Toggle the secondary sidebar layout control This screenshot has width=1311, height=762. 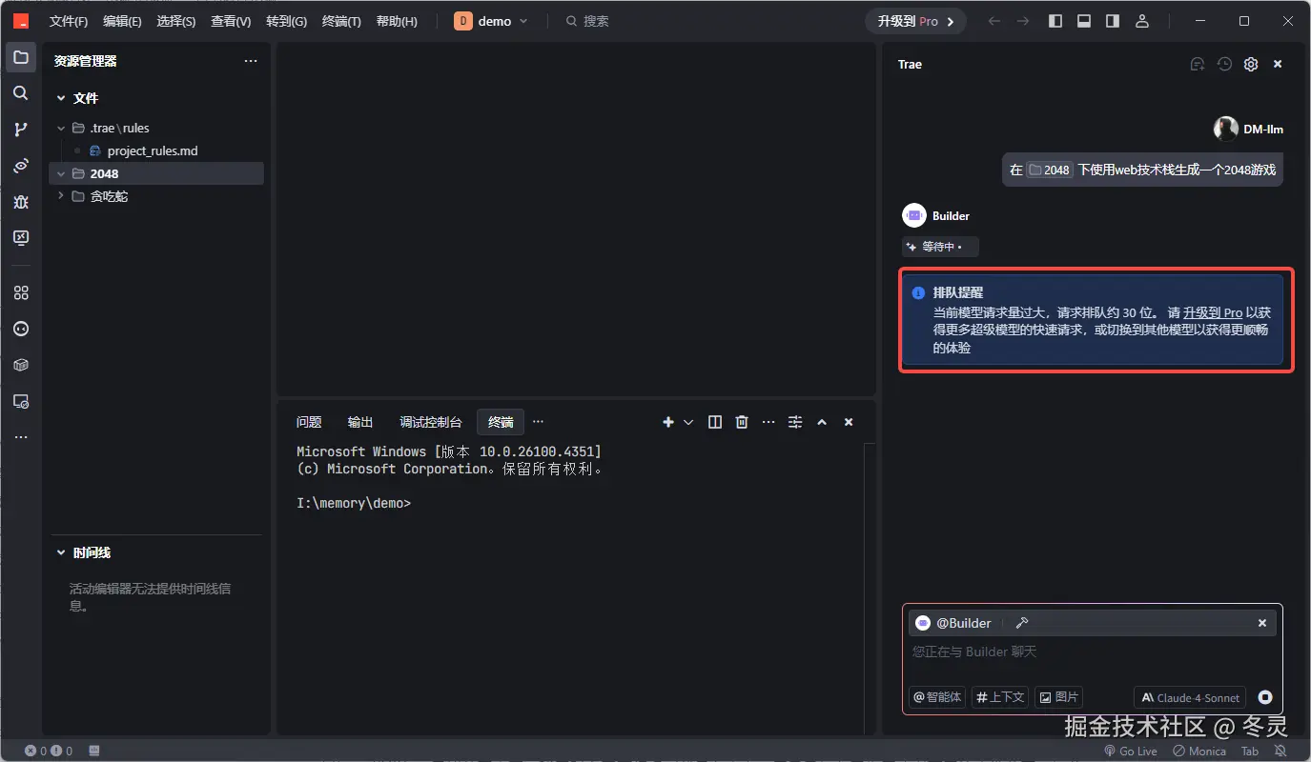(1112, 20)
